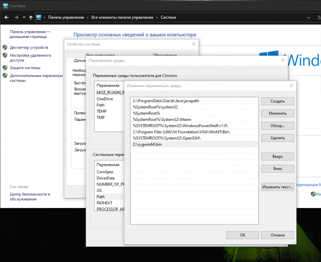Click the Обзор... button
The image size is (321, 262).
point(277,126)
